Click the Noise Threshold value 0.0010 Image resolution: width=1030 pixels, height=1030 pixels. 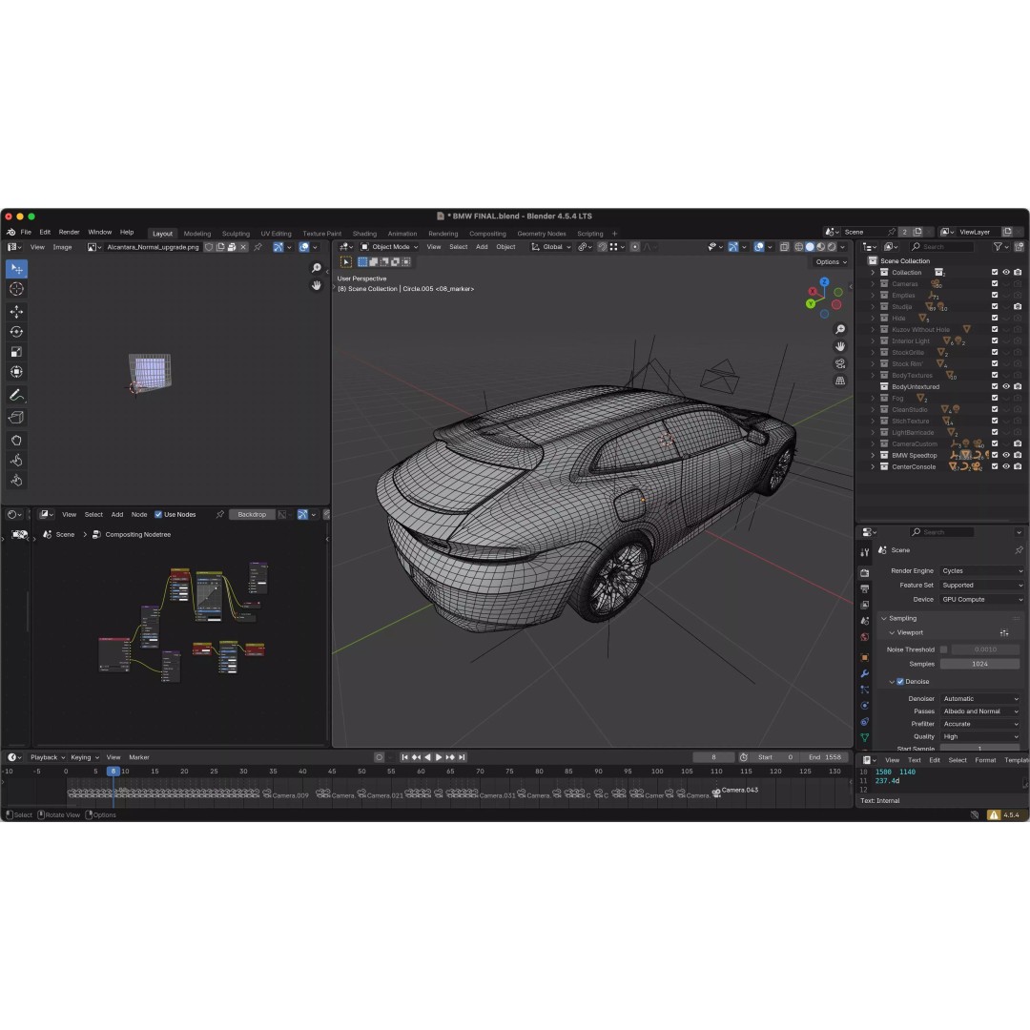point(985,649)
